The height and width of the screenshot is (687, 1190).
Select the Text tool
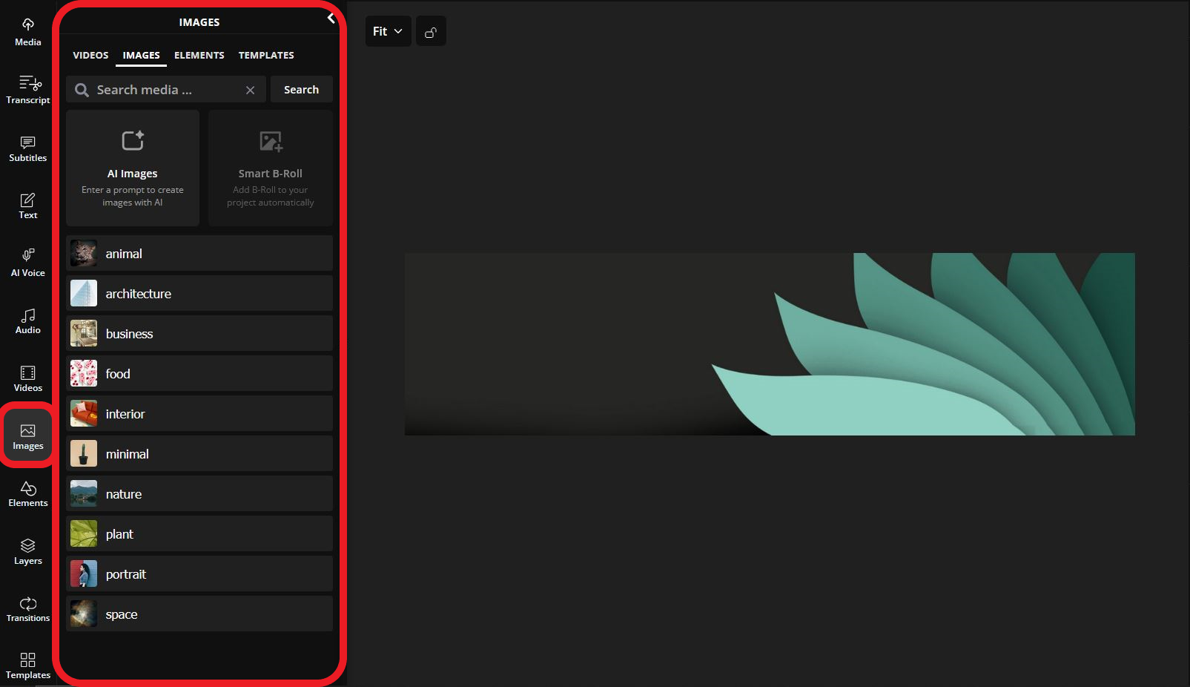pyautogui.click(x=27, y=205)
